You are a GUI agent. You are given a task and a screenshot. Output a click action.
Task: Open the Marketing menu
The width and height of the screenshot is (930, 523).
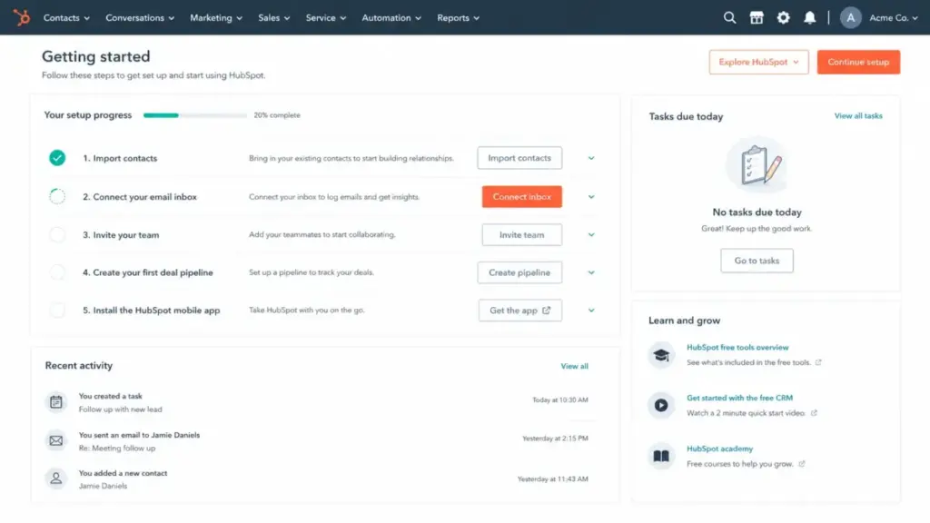click(216, 18)
